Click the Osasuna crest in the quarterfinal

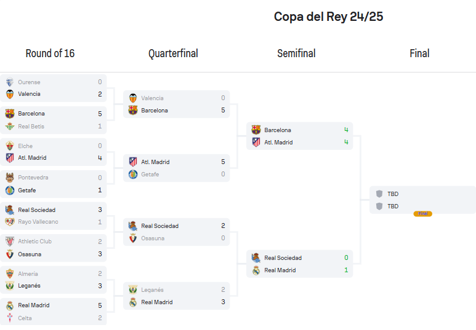pyautogui.click(x=133, y=238)
